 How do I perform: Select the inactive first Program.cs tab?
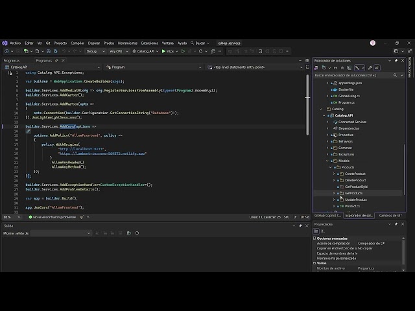pyautogui.click(x=12, y=60)
